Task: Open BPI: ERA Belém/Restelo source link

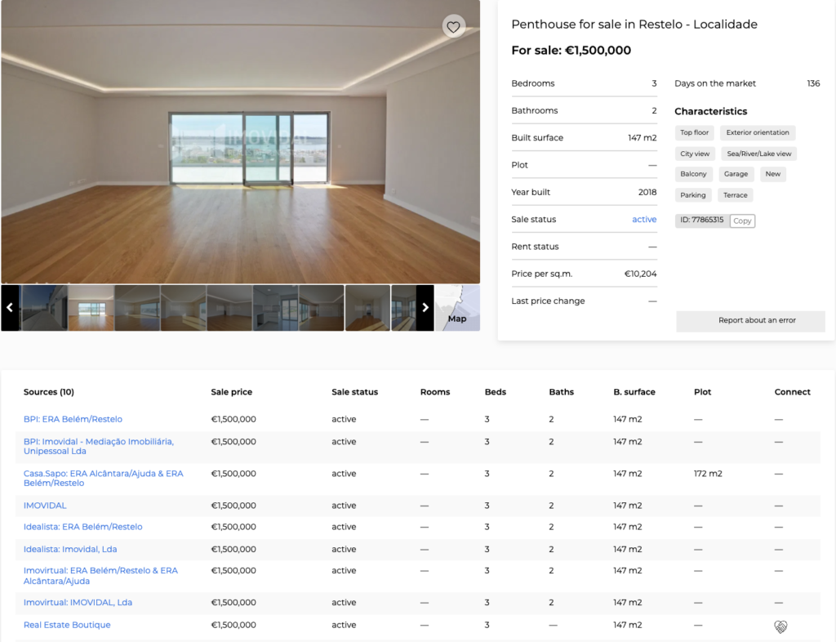Action: 73,419
